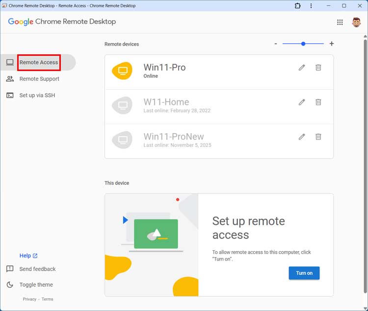
Task: Click the Google Chrome Remote Desktop logo
Action: 62,22
